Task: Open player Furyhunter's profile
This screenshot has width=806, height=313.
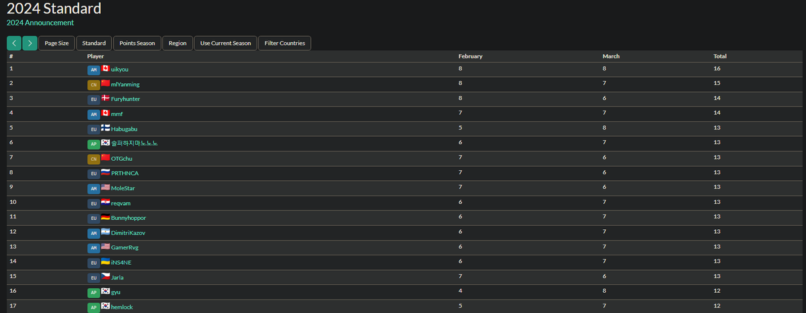Action: (x=126, y=99)
